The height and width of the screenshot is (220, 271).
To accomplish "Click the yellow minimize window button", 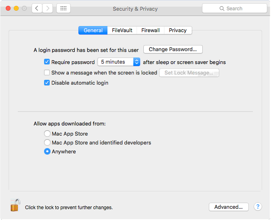I will click(16, 8).
